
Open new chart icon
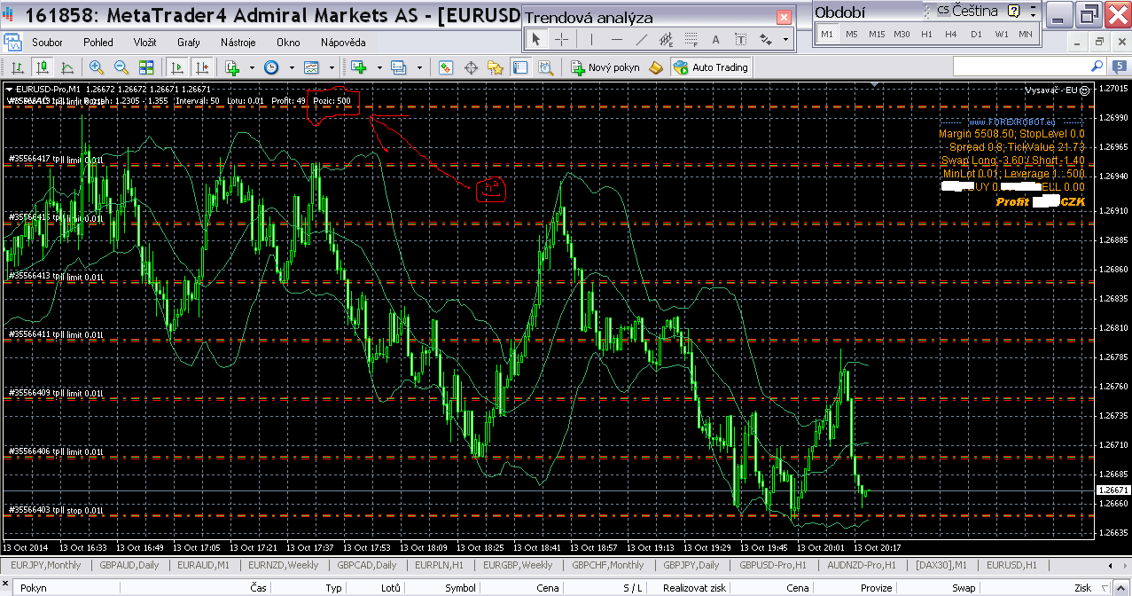(x=359, y=67)
